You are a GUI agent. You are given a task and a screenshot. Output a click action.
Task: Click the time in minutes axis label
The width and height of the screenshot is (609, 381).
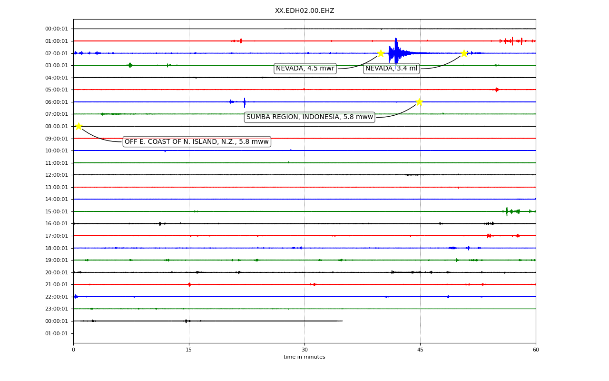304,357
